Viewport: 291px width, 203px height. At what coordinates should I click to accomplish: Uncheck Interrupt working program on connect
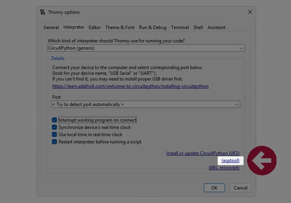[54, 120]
